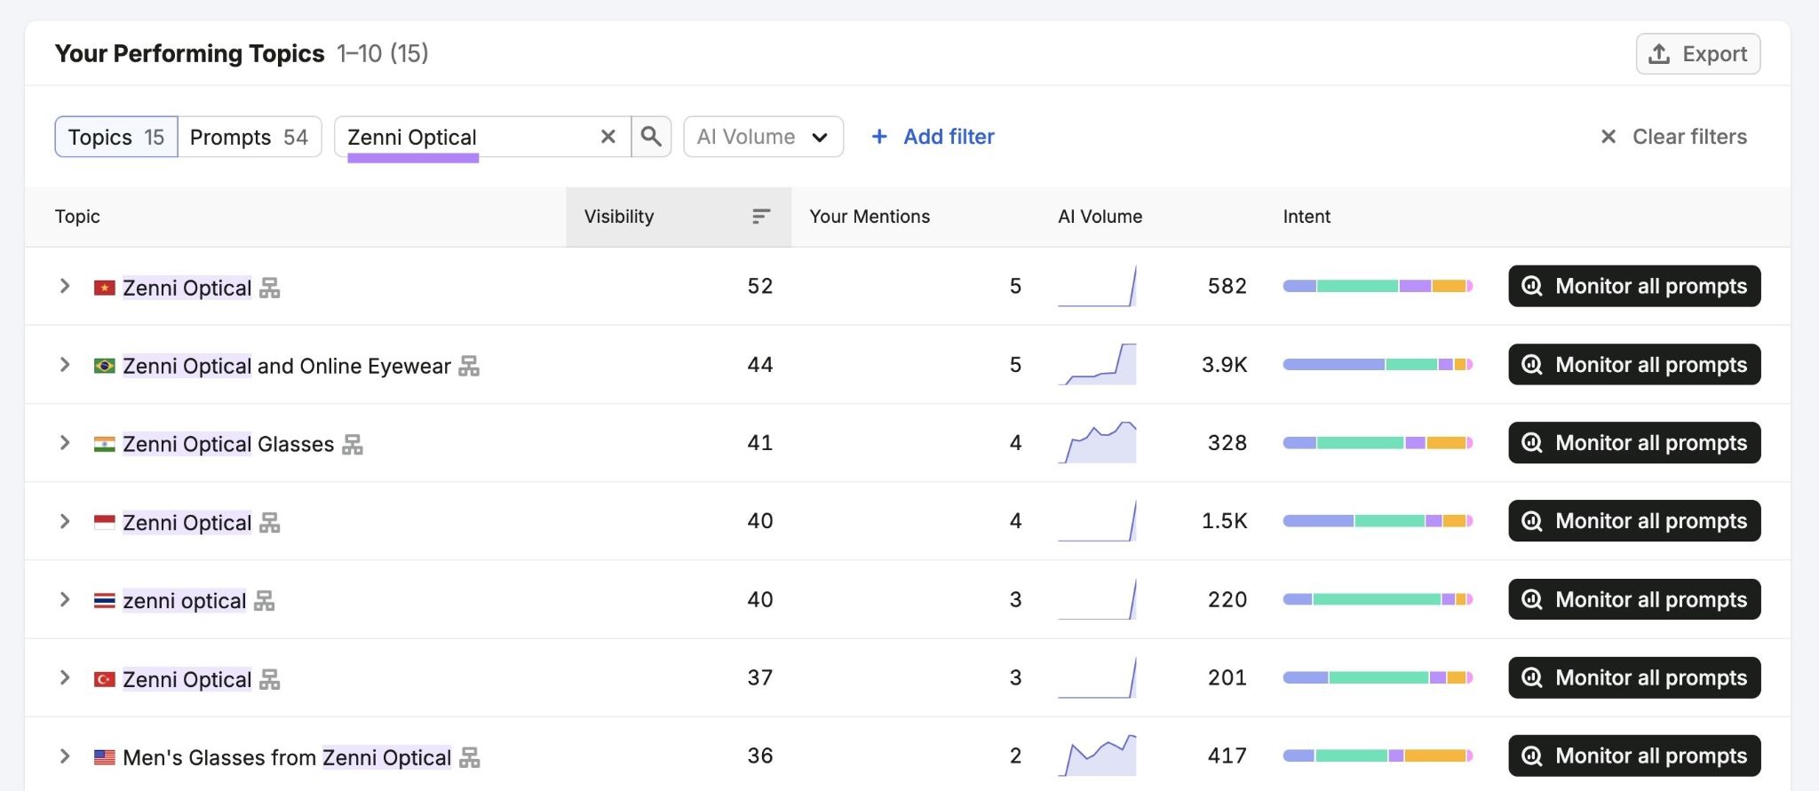Expand the Zenni Optical Glasses row
This screenshot has height=791, width=1819.
click(x=65, y=443)
